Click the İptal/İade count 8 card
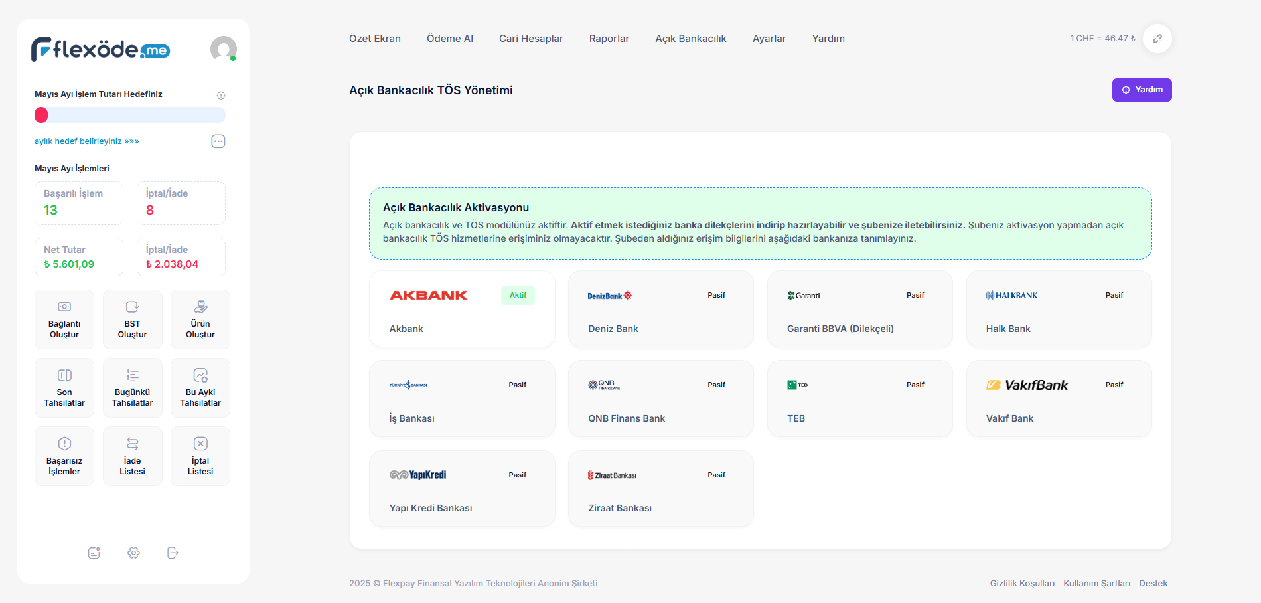This screenshot has height=603, width=1261. (181, 203)
